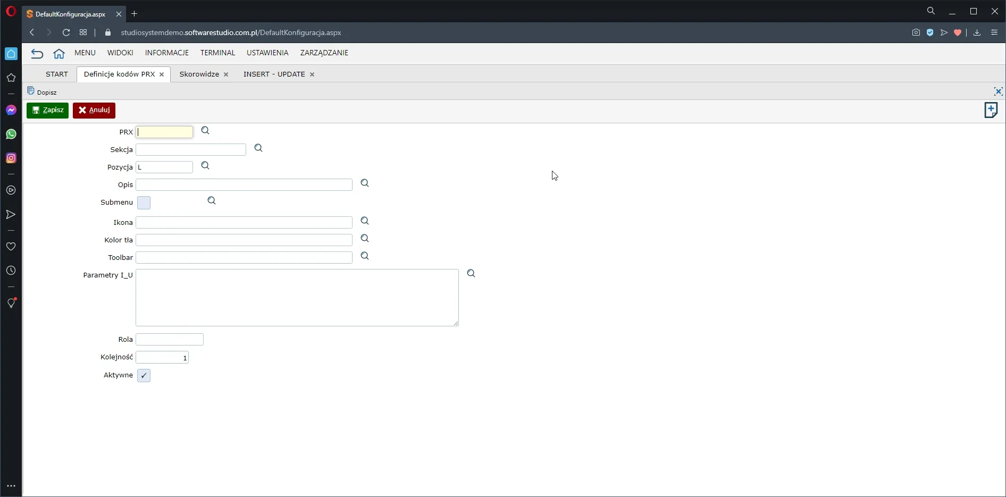Open the home page icon
This screenshot has height=497, width=1006.
[59, 53]
